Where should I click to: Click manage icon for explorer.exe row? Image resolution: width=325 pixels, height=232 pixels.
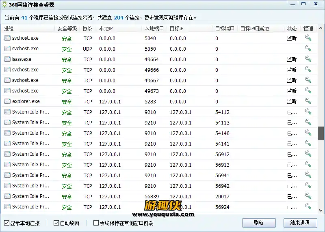(308, 101)
